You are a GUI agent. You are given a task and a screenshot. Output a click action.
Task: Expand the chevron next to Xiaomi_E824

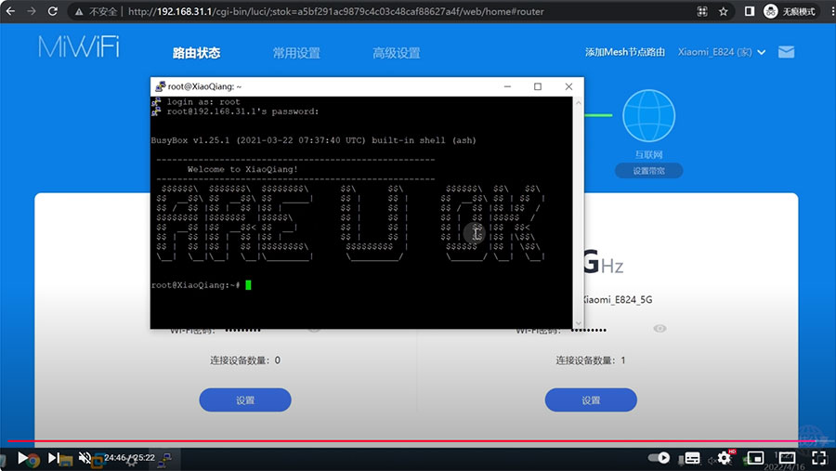coord(762,52)
